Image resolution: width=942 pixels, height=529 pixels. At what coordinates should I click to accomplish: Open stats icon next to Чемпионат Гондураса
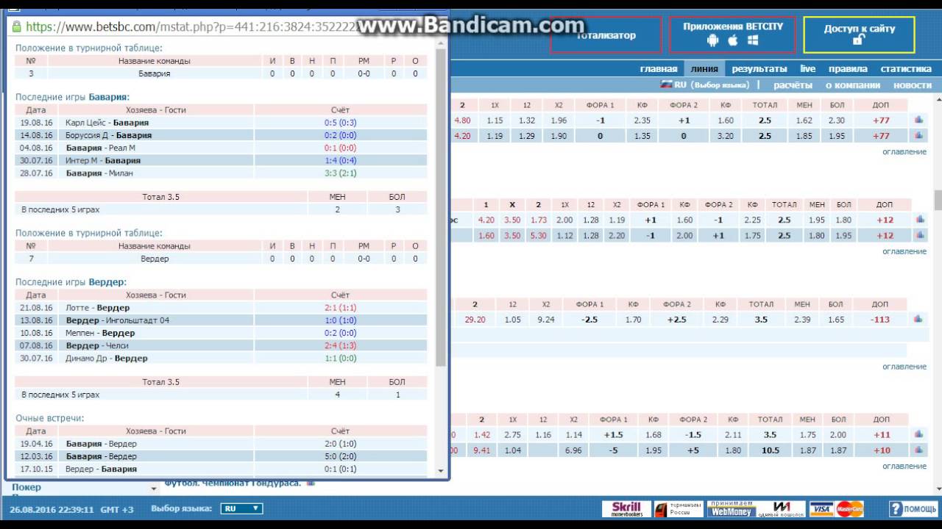pos(311,483)
